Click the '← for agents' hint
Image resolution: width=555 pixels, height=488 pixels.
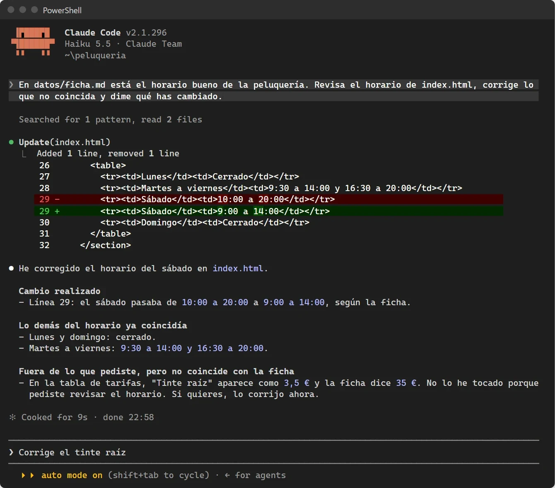255,476
